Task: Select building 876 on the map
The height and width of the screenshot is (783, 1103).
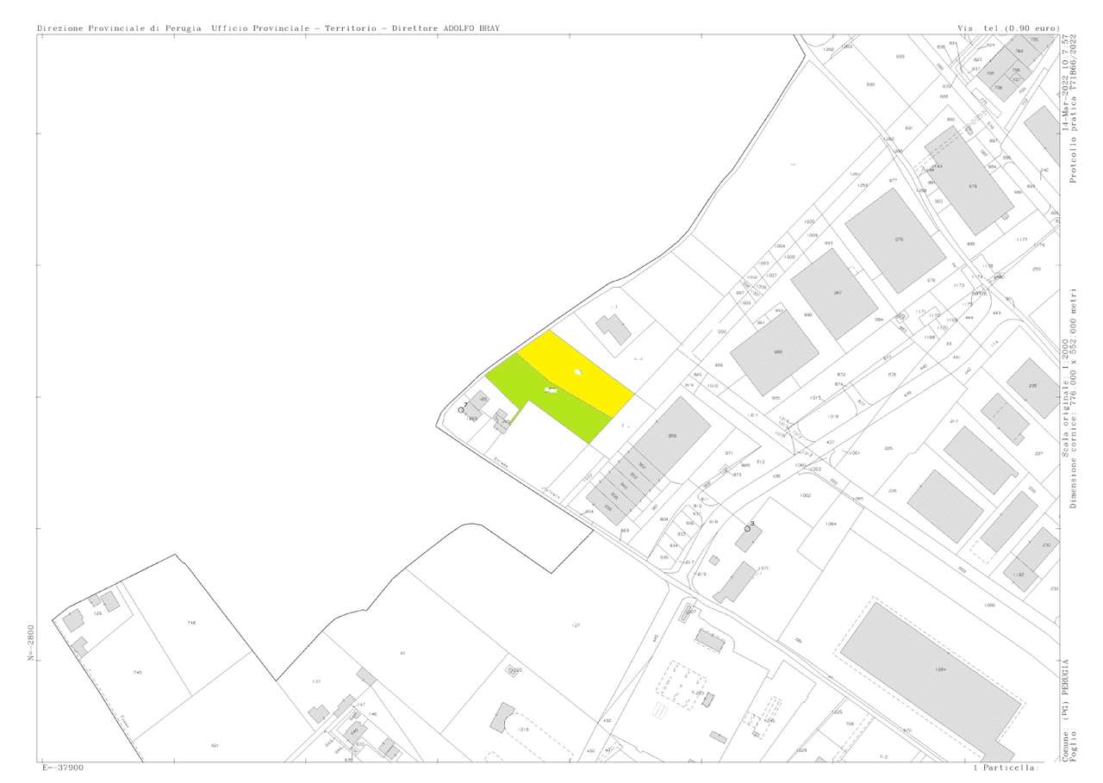Action: click(896, 239)
